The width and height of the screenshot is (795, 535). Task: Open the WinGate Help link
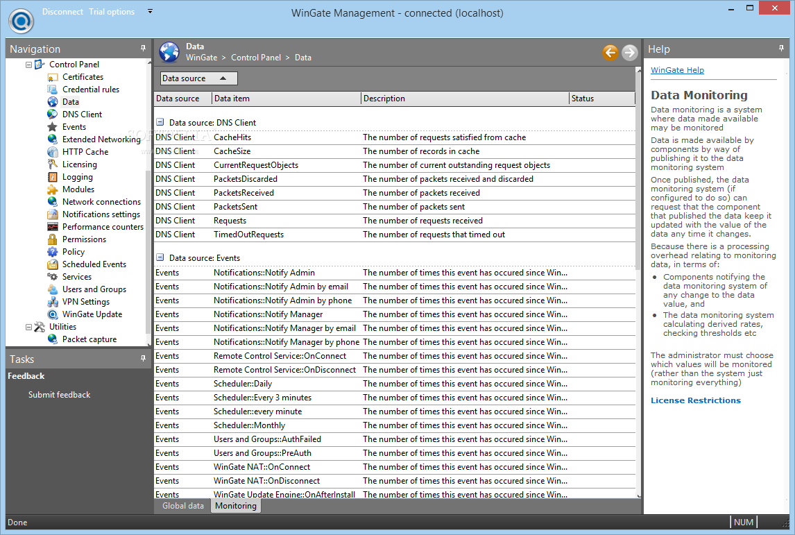coord(677,70)
